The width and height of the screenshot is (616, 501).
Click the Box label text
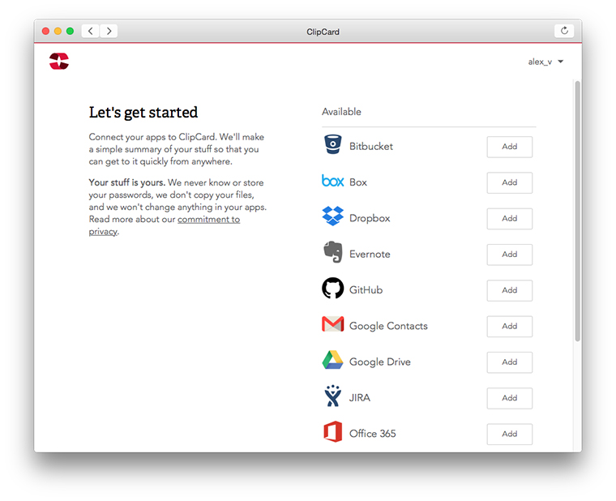tap(358, 182)
